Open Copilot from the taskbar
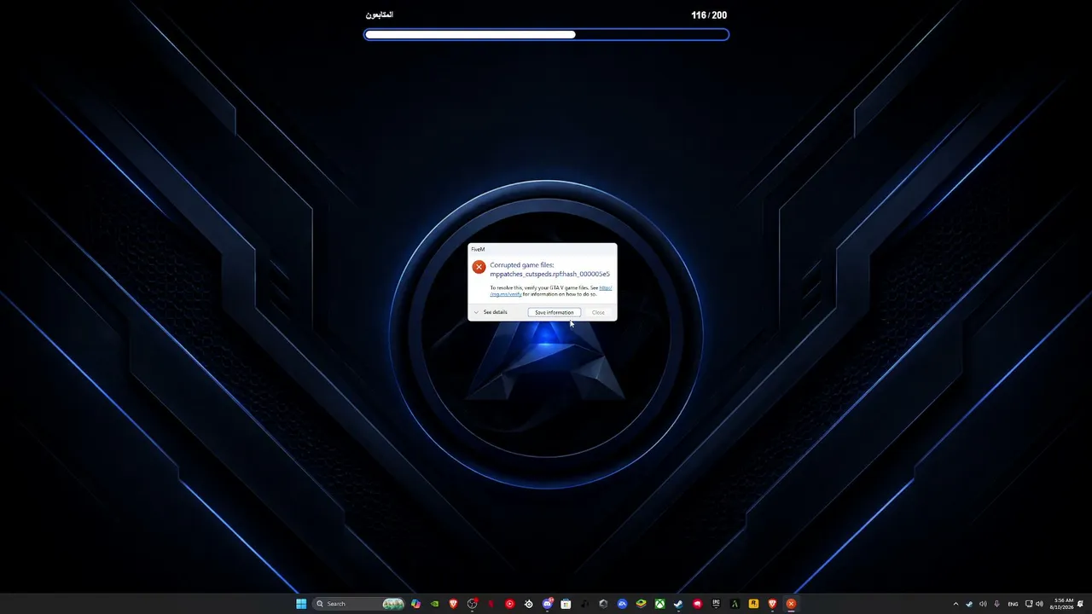Image resolution: width=1092 pixels, height=614 pixels. pos(415,604)
